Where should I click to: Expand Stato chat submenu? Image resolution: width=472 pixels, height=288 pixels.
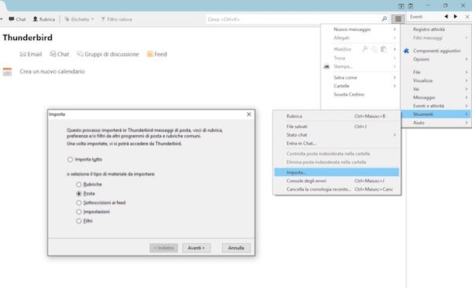(337, 135)
